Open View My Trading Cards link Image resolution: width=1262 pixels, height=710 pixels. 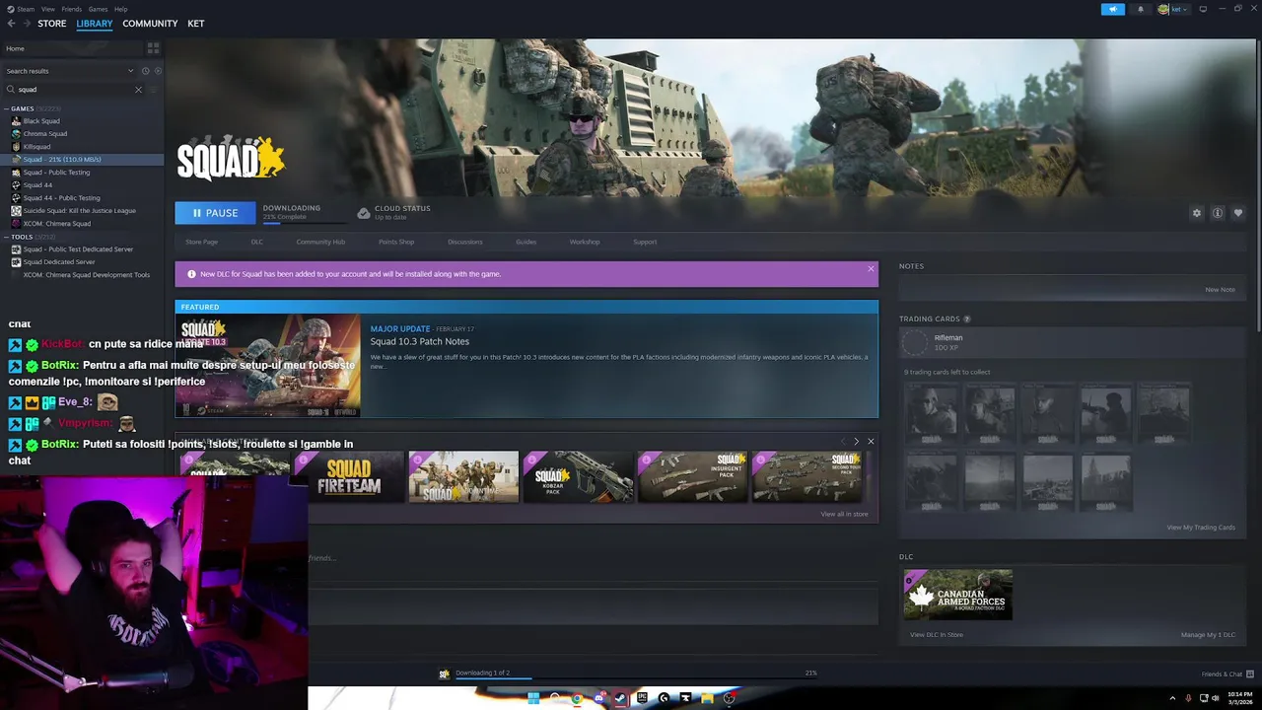[1201, 528]
